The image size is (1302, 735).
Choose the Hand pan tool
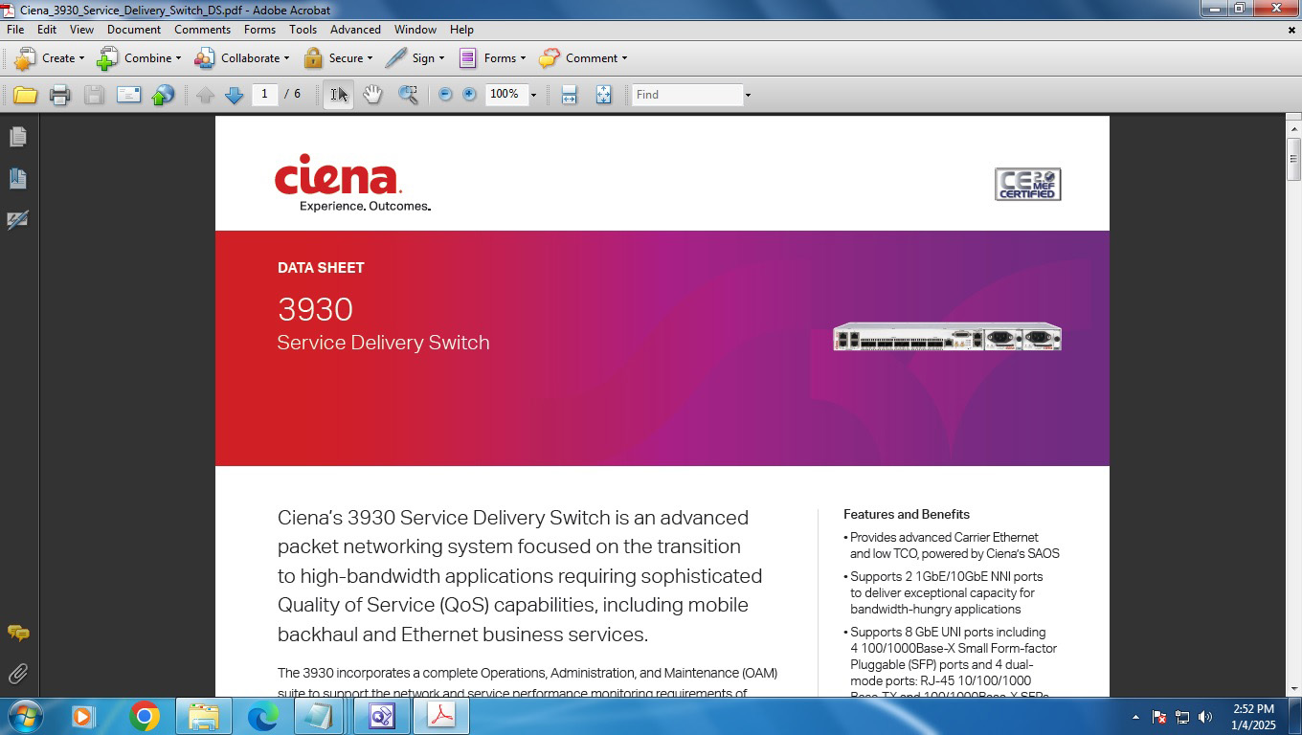pos(372,95)
